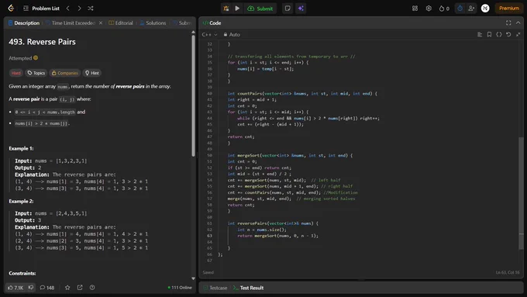The height and width of the screenshot is (297, 527).
Task: Enter fullscreen for Code panel
Action: coord(508,22)
